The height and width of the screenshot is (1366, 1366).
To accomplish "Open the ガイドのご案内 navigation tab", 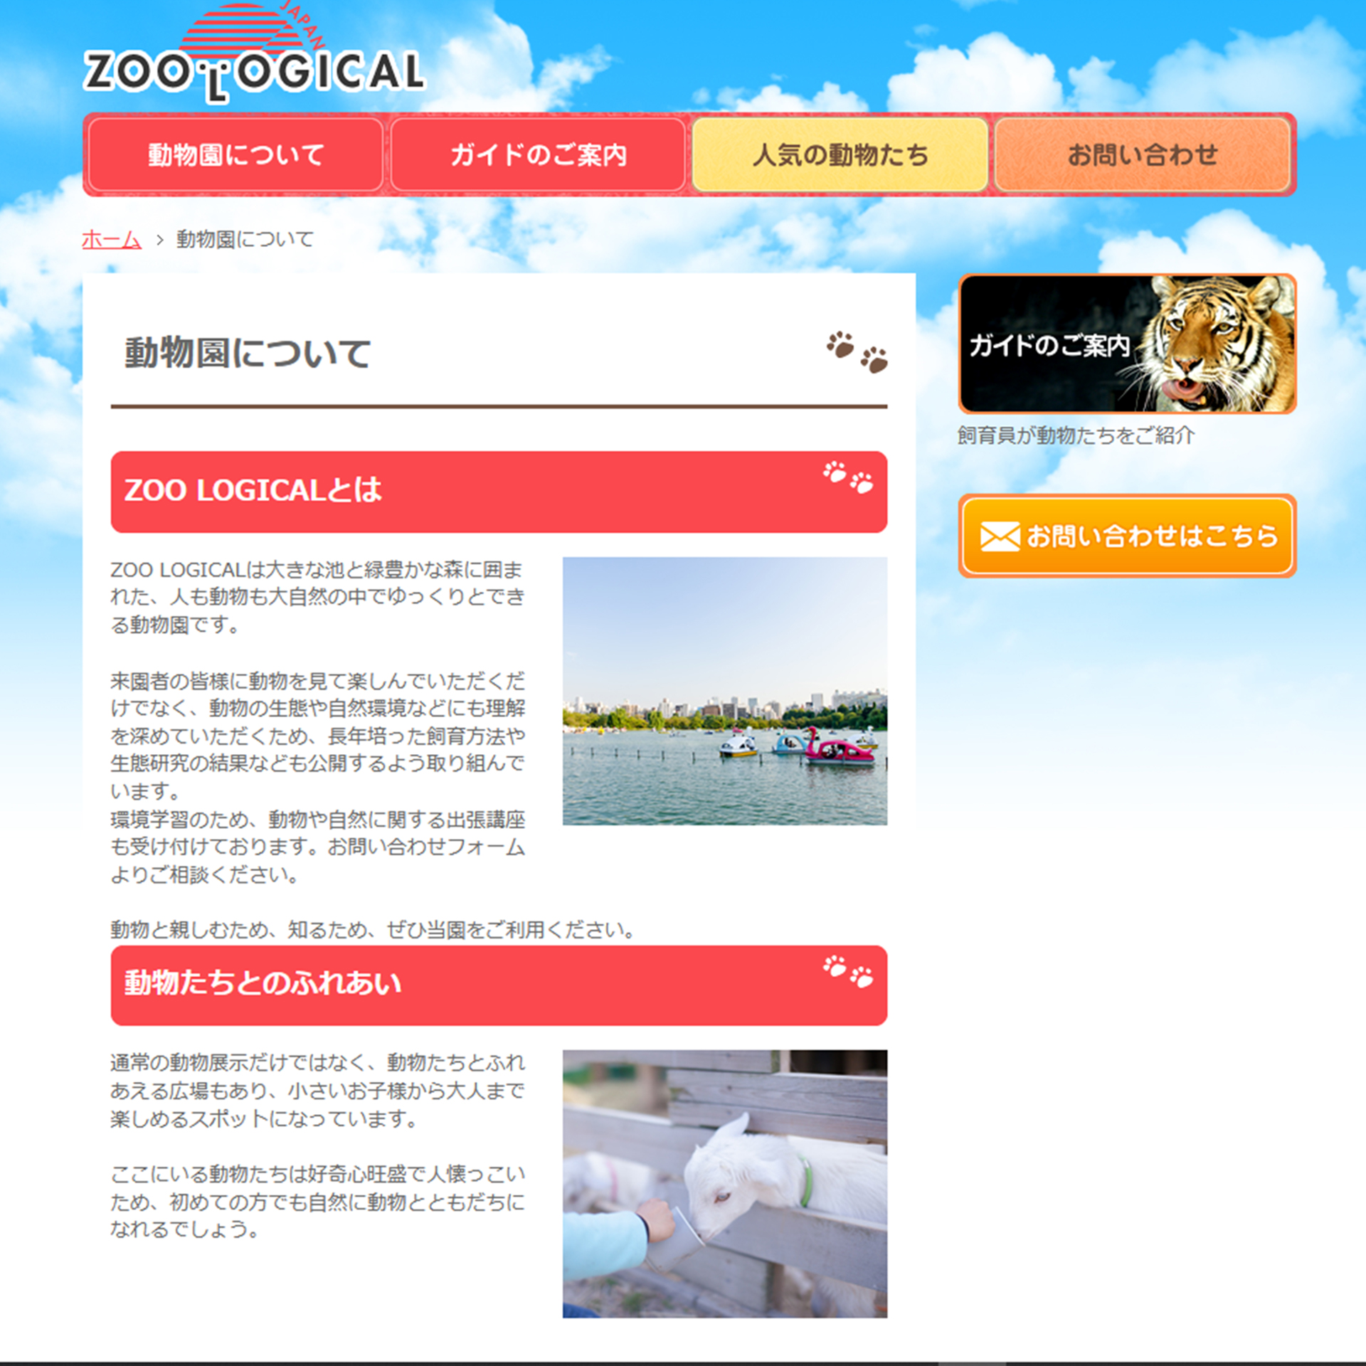I will click(x=538, y=154).
